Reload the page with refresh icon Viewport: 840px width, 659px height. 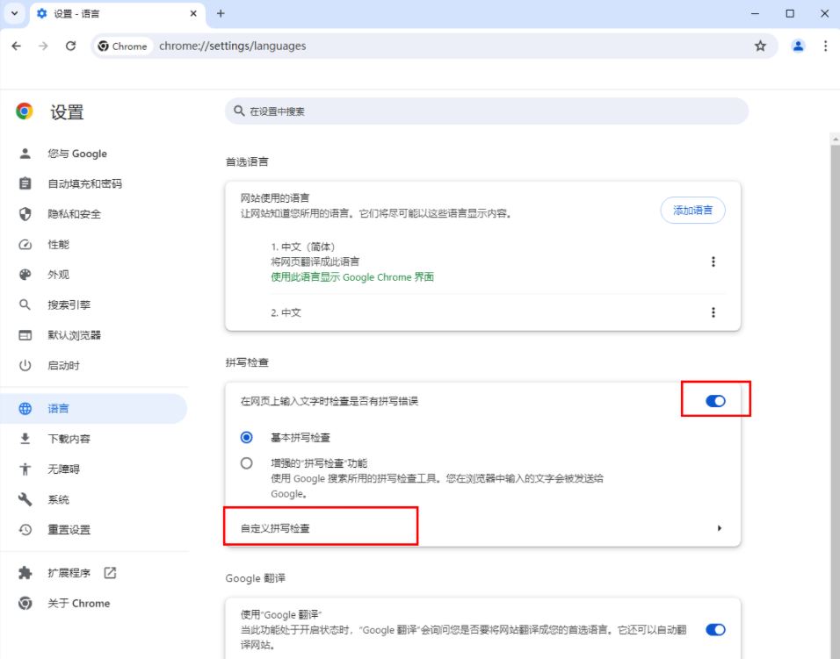click(x=70, y=46)
